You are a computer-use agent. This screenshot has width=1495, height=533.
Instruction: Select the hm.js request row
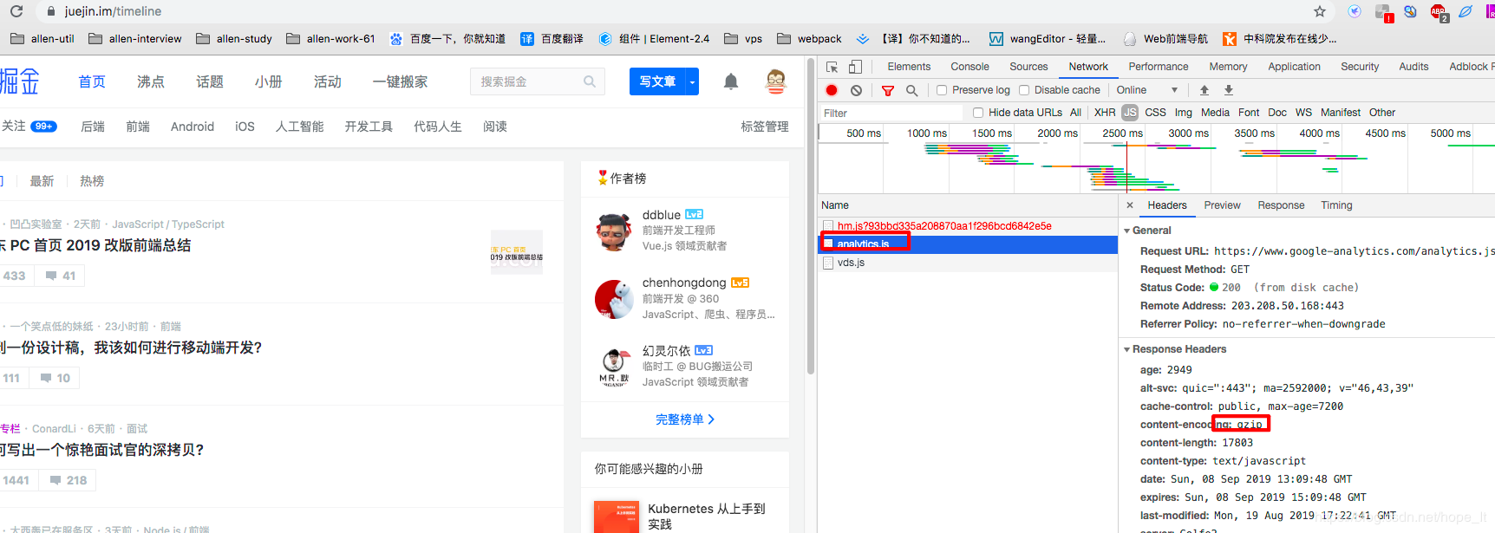pyautogui.click(x=968, y=226)
